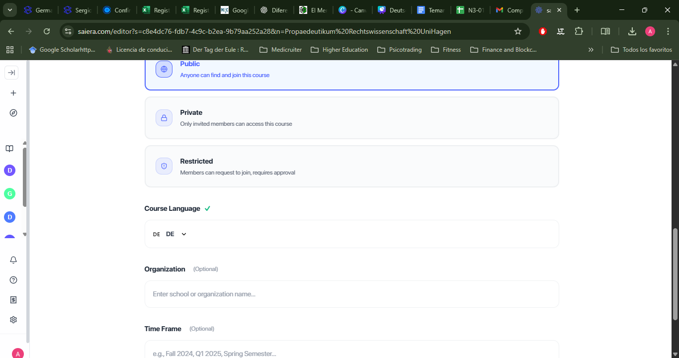Open the book courses icon
Image resolution: width=679 pixels, height=358 pixels.
tap(9, 149)
